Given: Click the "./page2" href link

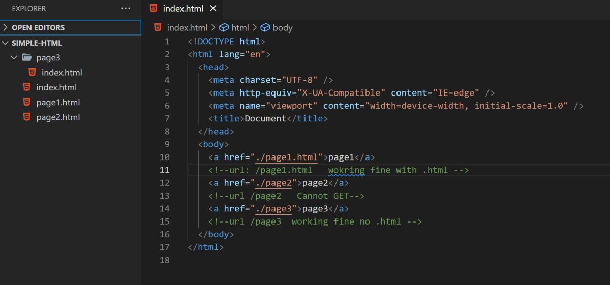Looking at the screenshot, I should [273, 183].
